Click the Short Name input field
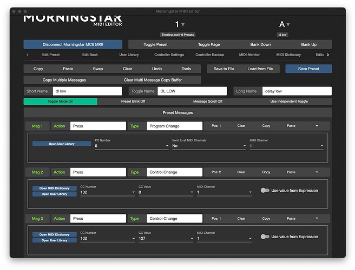This screenshot has width=355, height=270. (x=87, y=91)
